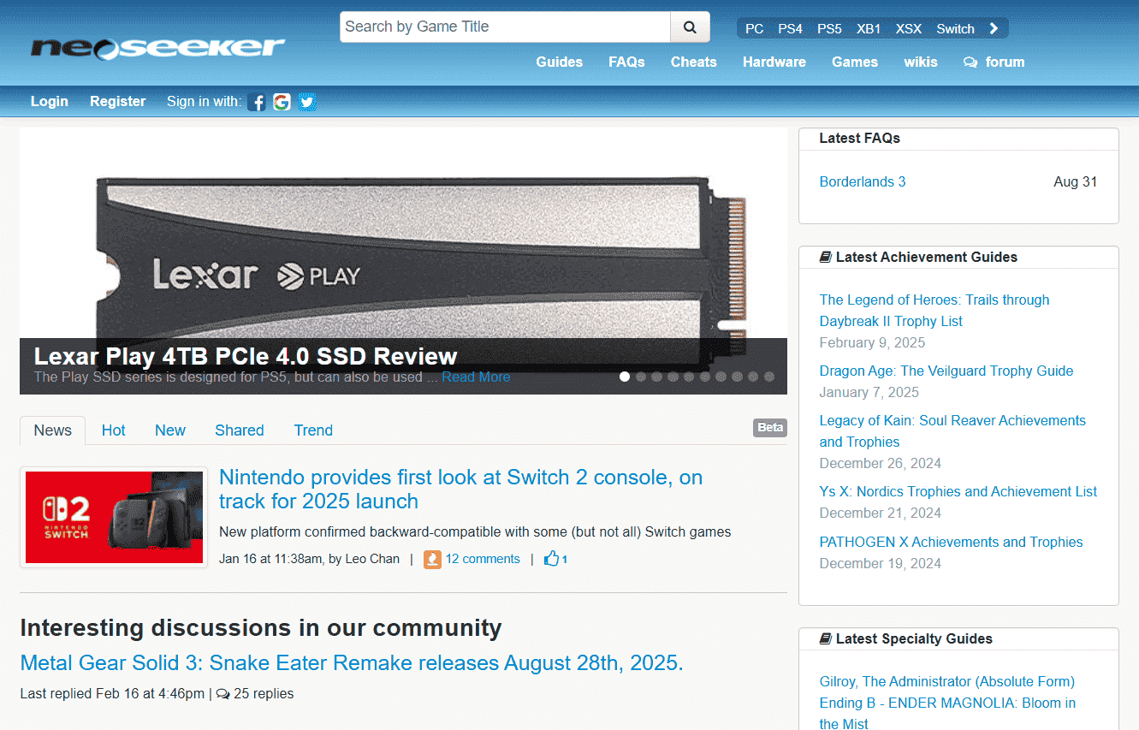
Task: Click the orange comments icon
Action: click(432, 559)
